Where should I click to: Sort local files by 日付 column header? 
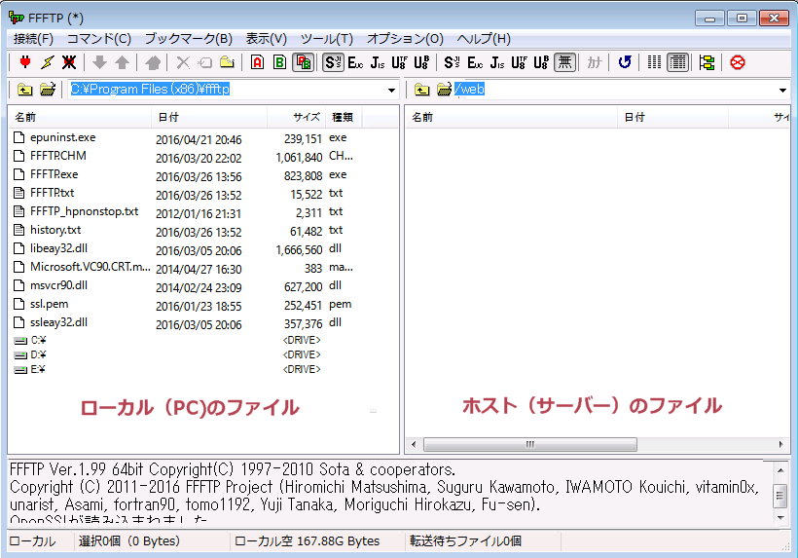tap(209, 117)
